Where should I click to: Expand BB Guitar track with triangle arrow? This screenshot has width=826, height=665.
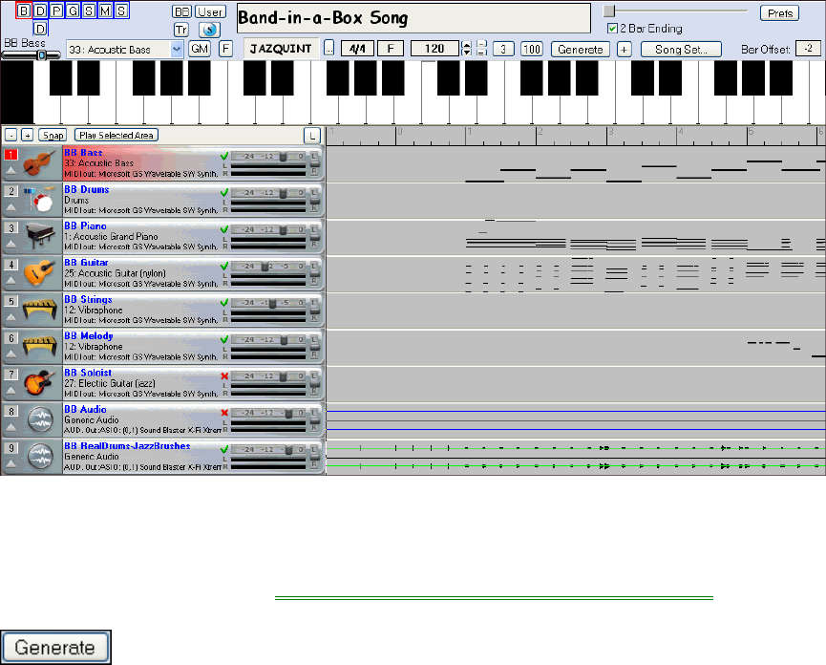[11, 280]
